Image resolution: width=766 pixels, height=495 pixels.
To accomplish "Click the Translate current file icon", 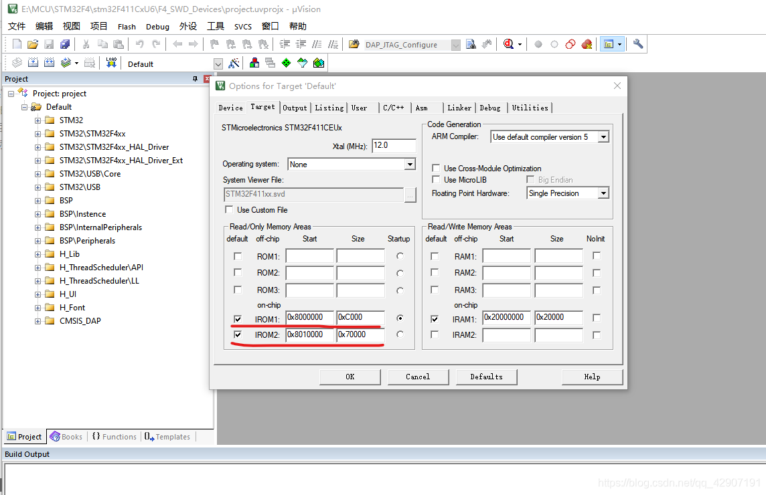I will [17, 63].
